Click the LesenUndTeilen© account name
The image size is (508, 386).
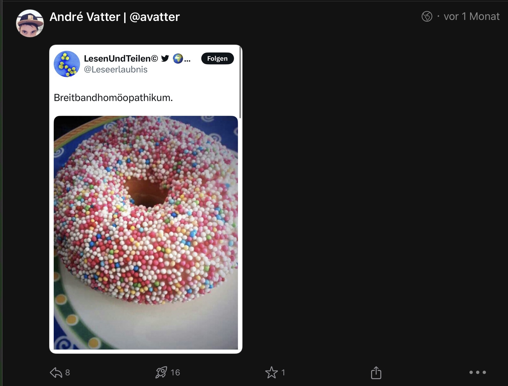(x=121, y=58)
